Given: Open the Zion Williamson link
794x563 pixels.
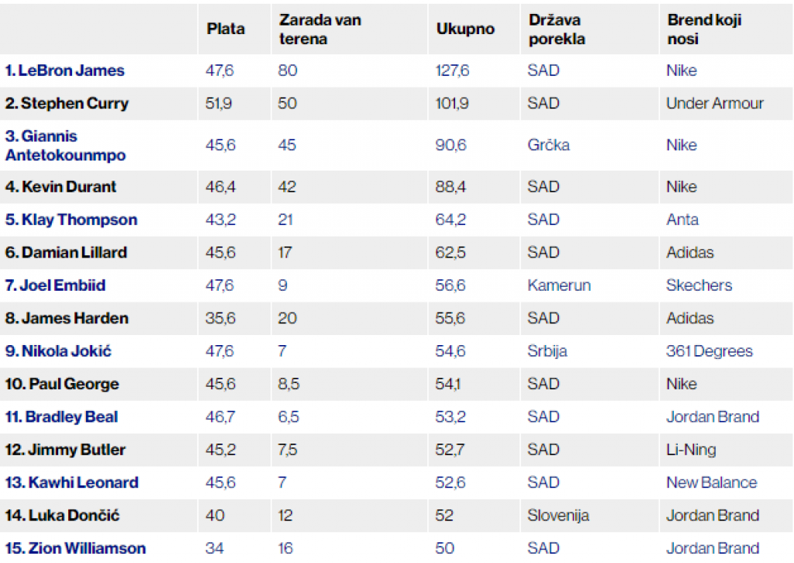Looking at the screenshot, I should 76,548.
